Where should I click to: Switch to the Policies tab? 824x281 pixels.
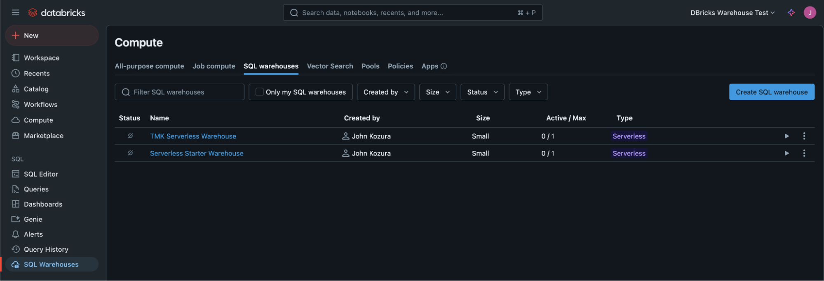(400, 66)
